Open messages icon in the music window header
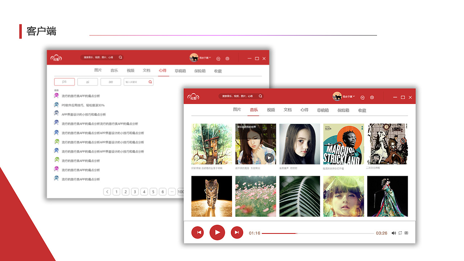The width and height of the screenshot is (464, 261). (x=363, y=98)
